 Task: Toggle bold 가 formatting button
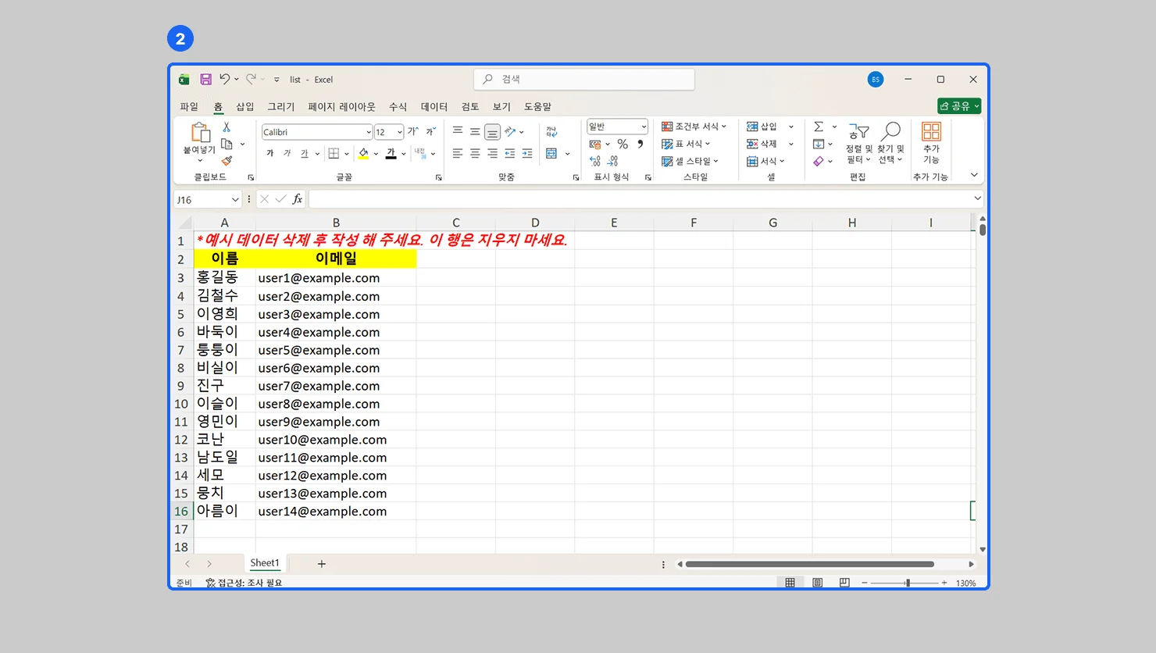coord(270,154)
